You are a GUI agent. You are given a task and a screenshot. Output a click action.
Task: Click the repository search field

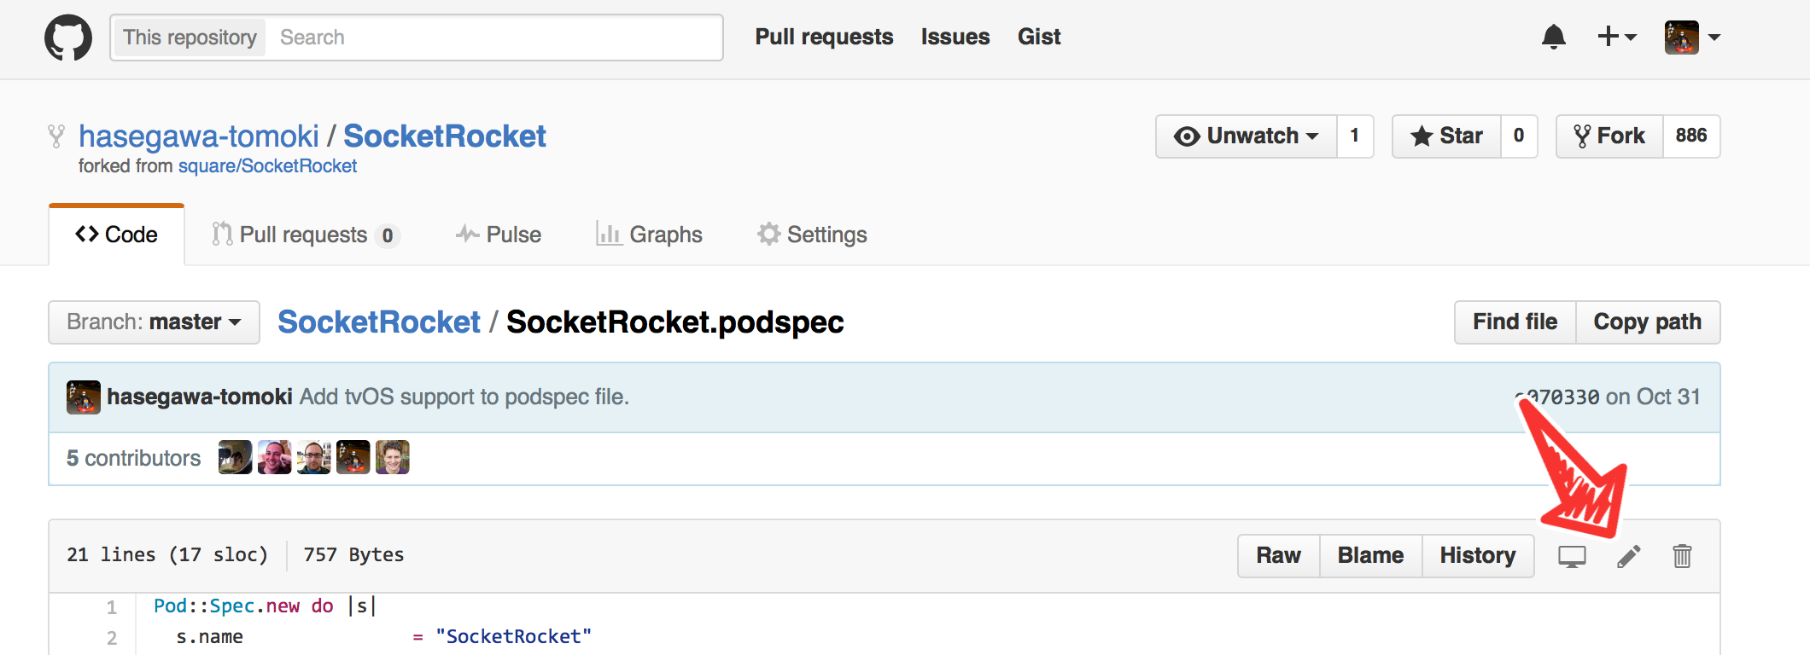pyautogui.click(x=493, y=38)
